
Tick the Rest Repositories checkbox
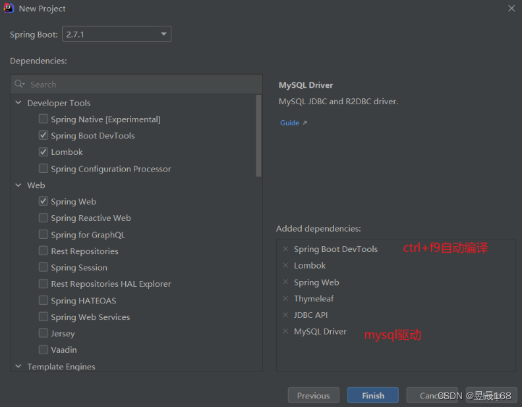(43, 251)
